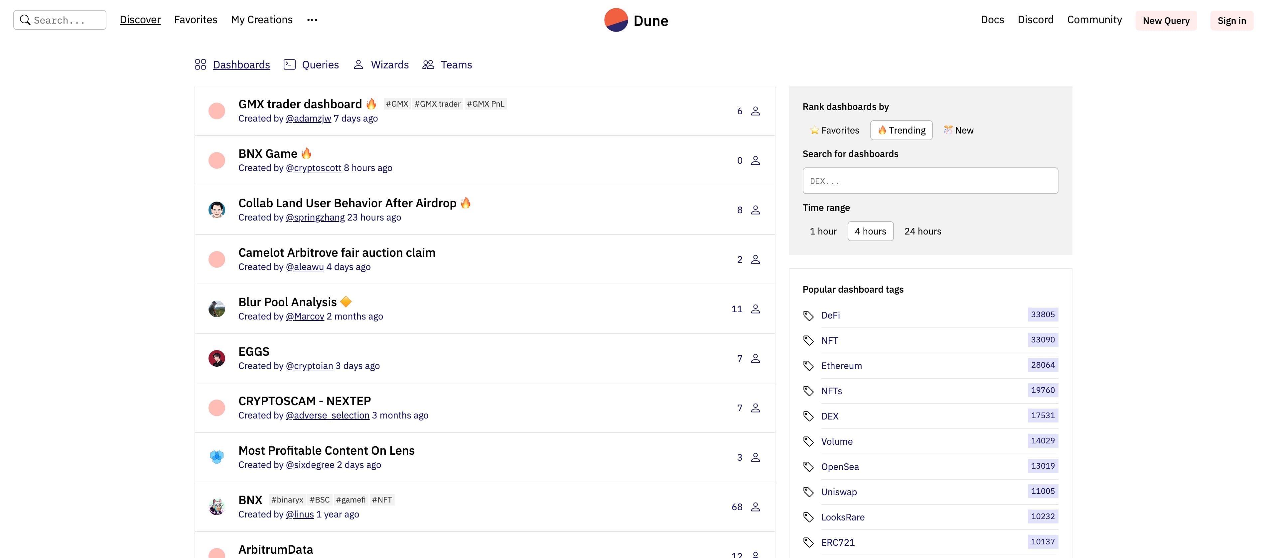The image size is (1267, 558).
Task: Click the tag icon next to NFT
Action: click(808, 340)
